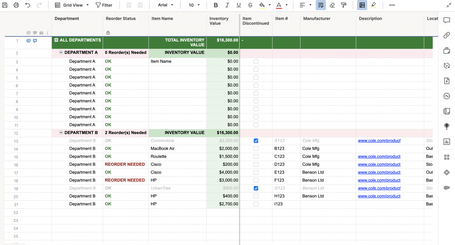Open the www.cole.com/product link in row 13
Screen dimensions: 455x245
tap(379, 141)
